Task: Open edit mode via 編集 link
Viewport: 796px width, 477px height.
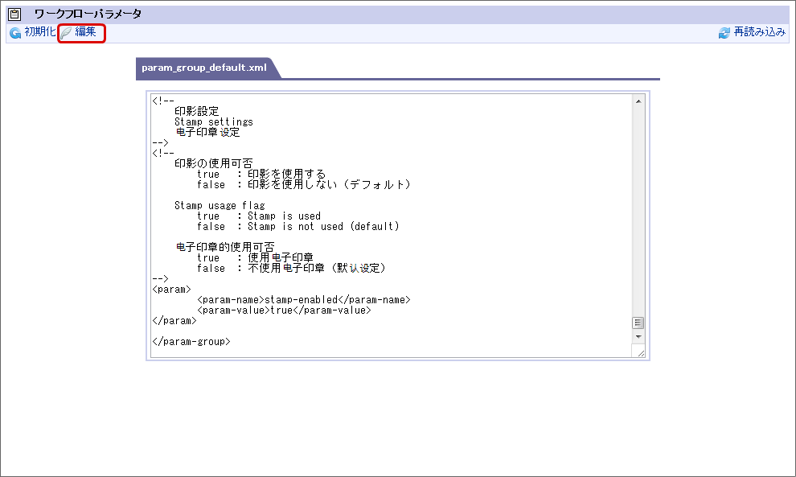Action: point(86,32)
